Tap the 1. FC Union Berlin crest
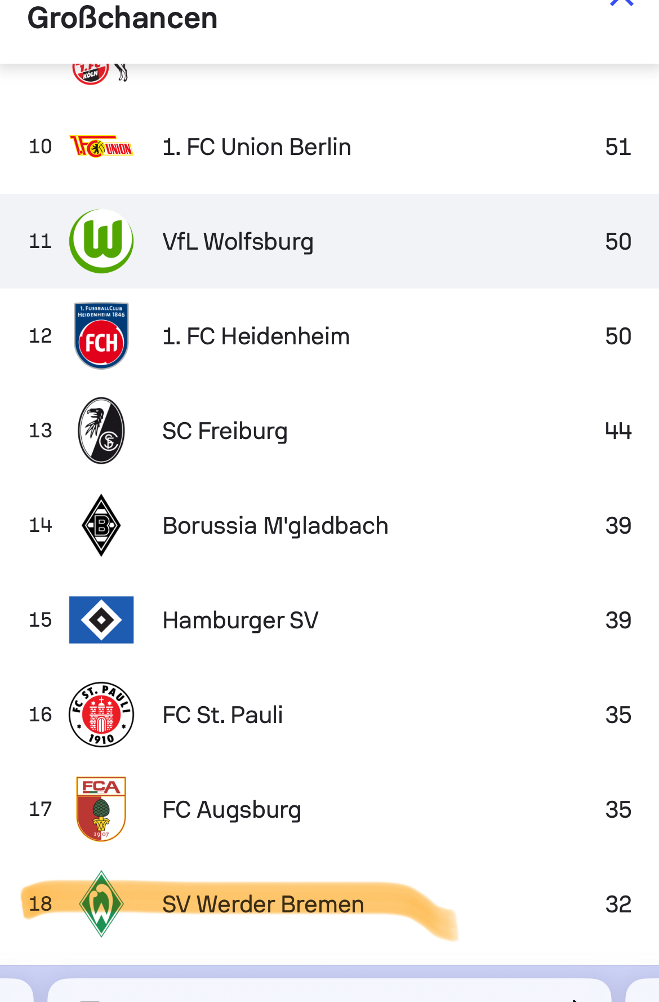This screenshot has height=1002, width=659. tap(101, 147)
